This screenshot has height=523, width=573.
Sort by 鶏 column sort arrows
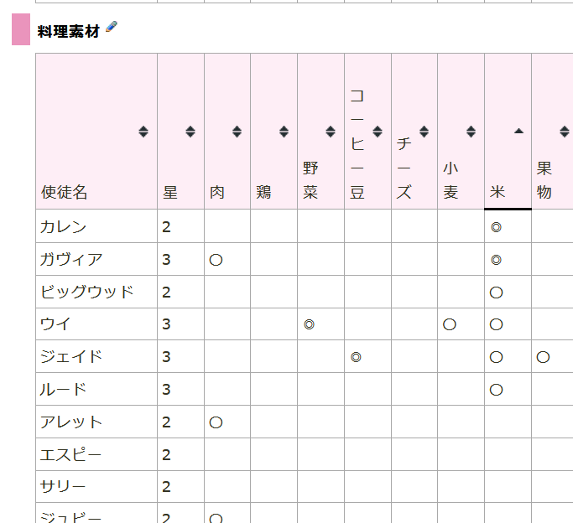284,132
